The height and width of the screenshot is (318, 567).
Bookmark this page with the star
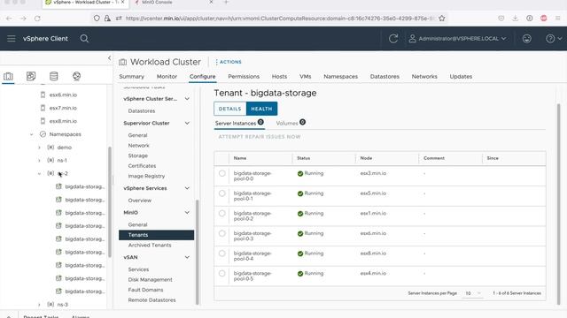[x=441, y=18]
